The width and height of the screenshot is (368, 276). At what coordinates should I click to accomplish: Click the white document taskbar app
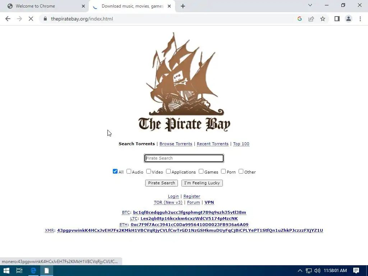pyautogui.click(x=47, y=271)
